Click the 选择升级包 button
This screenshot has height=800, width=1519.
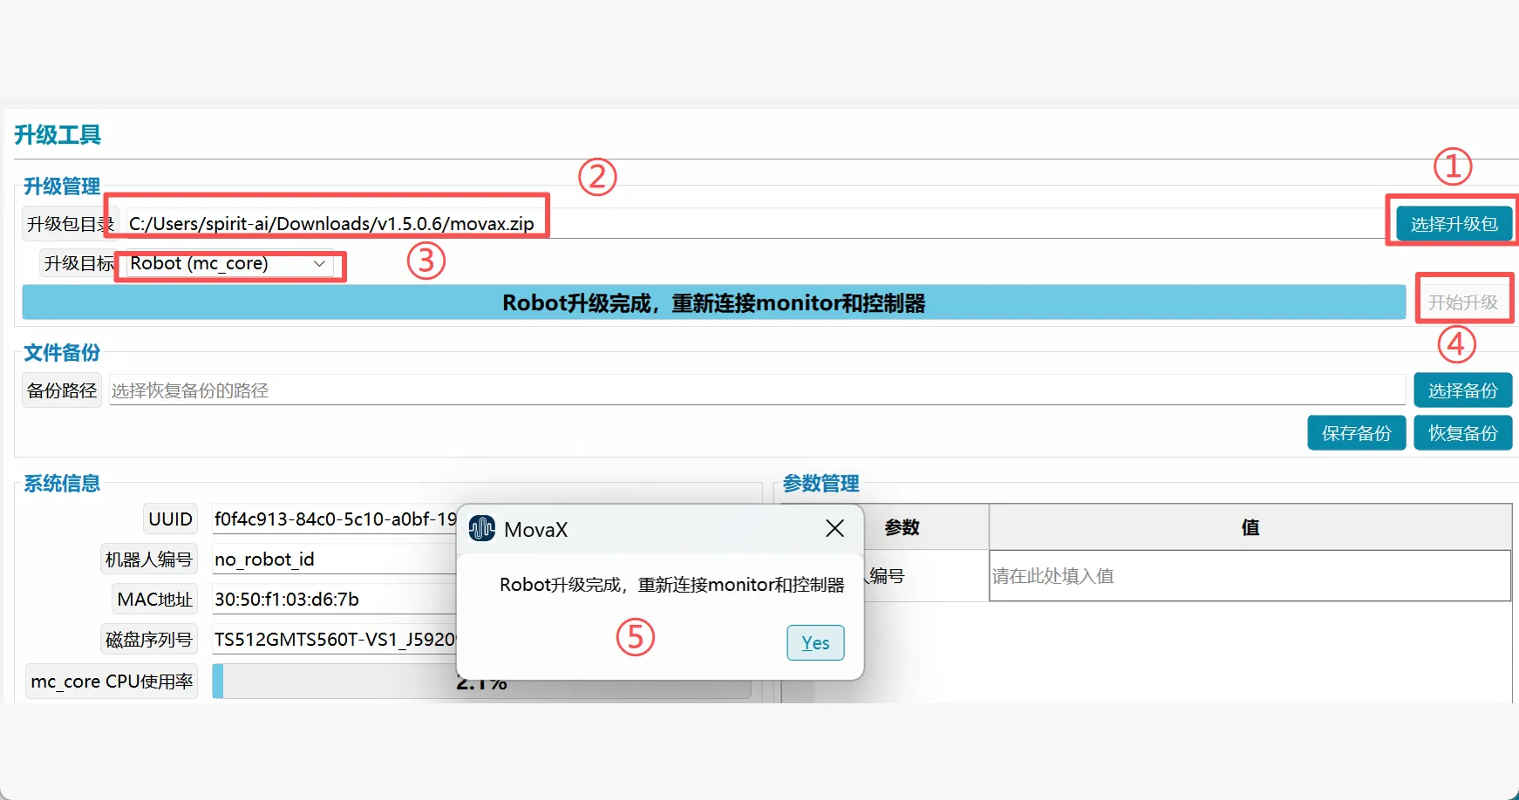(1454, 224)
